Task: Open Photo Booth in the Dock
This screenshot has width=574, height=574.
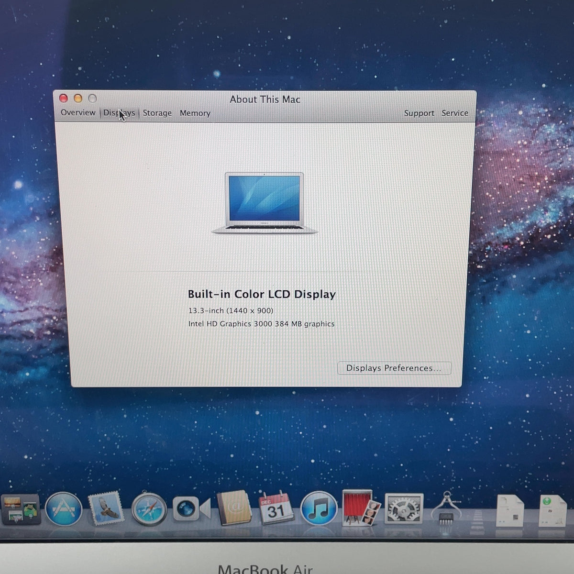Action: 361,508
